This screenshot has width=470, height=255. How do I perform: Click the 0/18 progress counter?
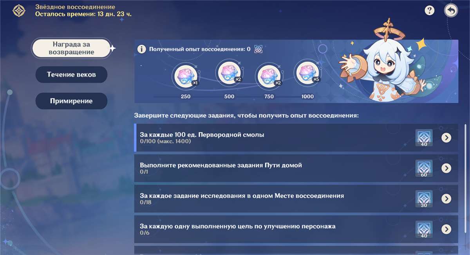[x=145, y=202]
